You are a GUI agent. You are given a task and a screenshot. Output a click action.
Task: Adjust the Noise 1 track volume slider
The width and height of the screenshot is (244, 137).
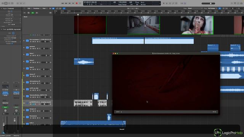[45, 56]
